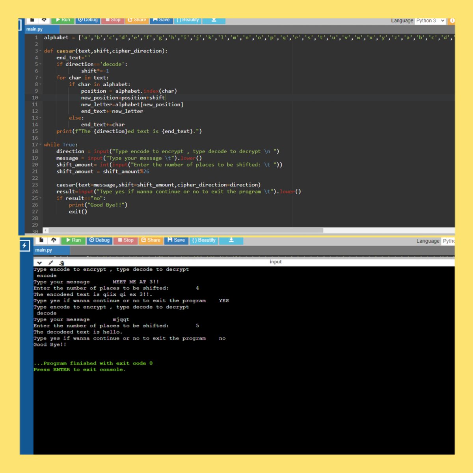Collapse the while True block fold arrow
The image size is (473, 473).
pyautogui.click(x=41, y=144)
